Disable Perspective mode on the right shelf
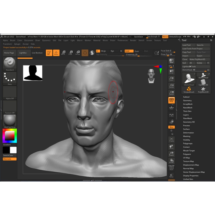Image resolution: width=215 pixels, height=215 pixels. pos(171,100)
